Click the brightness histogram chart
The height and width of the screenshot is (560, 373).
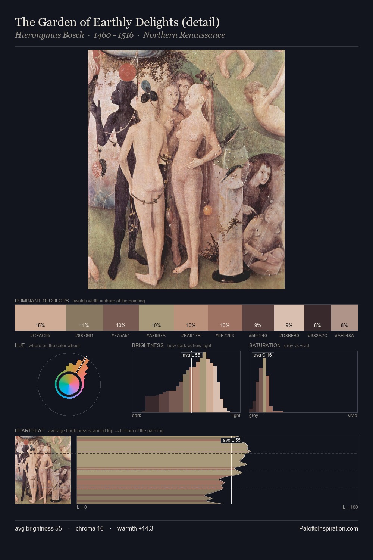186,382
